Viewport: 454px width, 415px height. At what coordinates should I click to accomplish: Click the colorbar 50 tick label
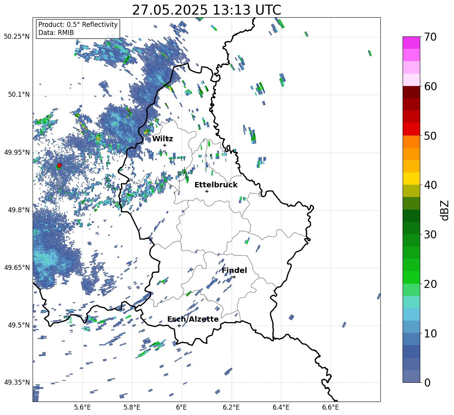click(x=430, y=136)
